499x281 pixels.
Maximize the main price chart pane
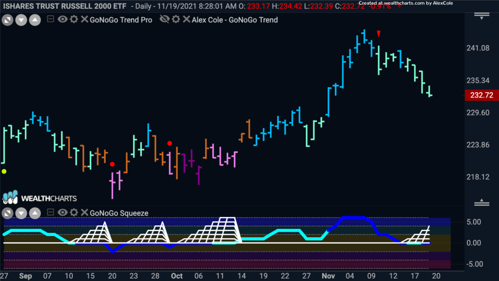click(x=8, y=20)
